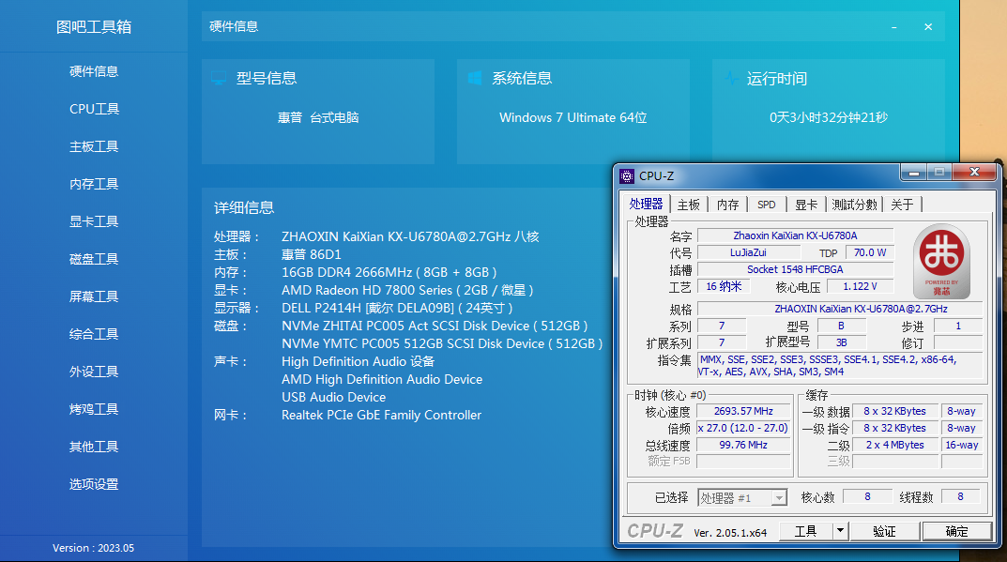Viewport: 1007px width, 562px height.
Task: Click the 验证 button
Action: pos(885,530)
